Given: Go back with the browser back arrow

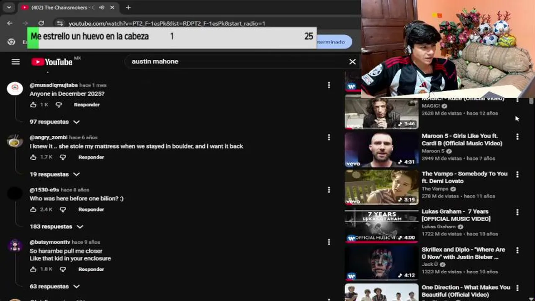Looking at the screenshot, I should (x=10, y=23).
